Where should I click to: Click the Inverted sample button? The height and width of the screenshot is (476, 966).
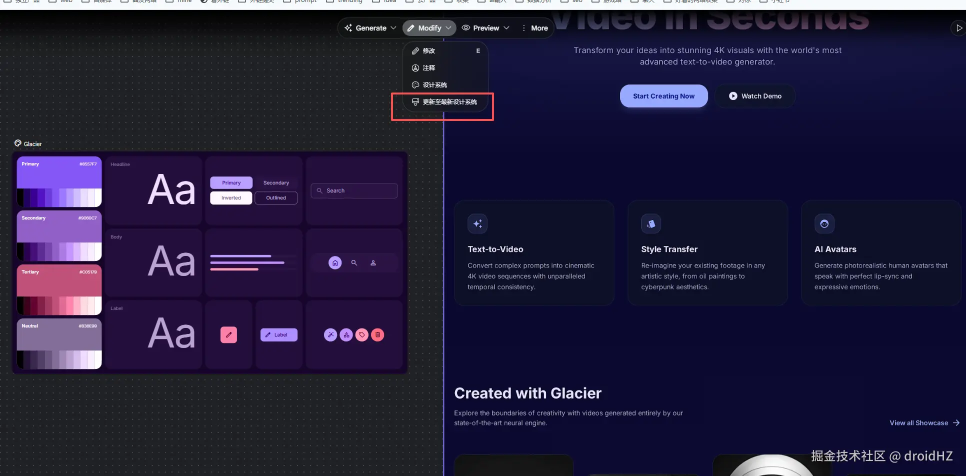(231, 198)
